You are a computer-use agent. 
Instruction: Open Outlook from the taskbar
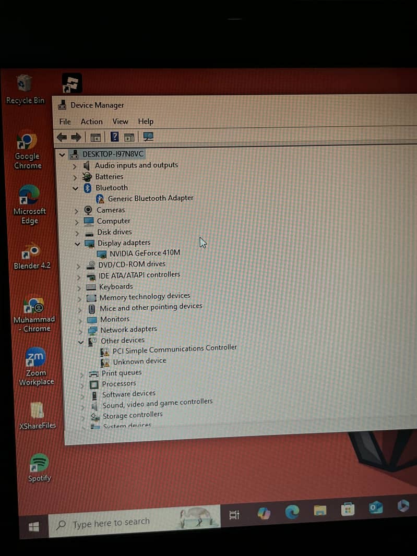tap(375, 508)
